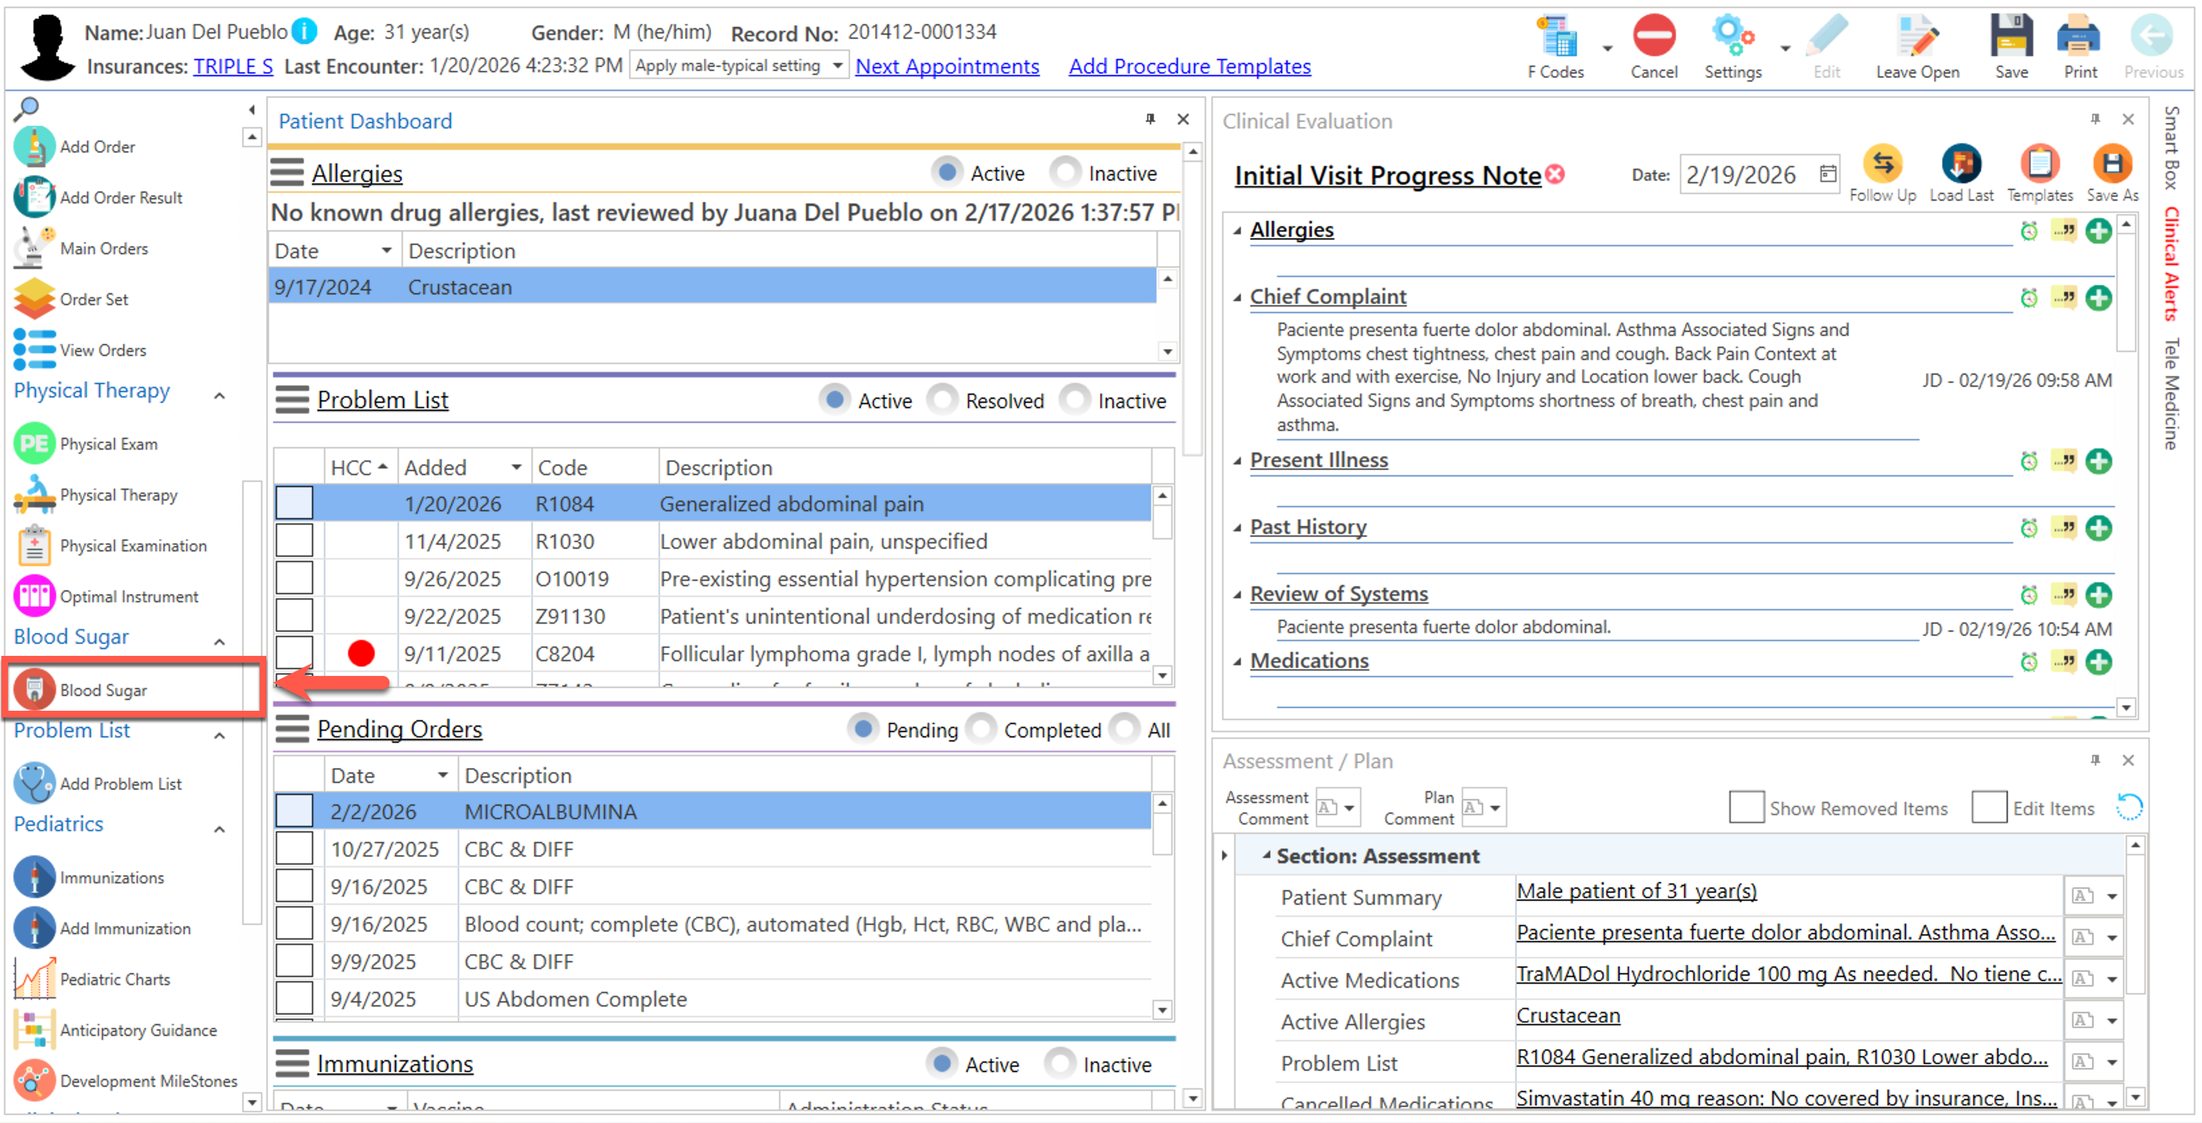Select Inactive radio button for Allergies

pos(1065,173)
